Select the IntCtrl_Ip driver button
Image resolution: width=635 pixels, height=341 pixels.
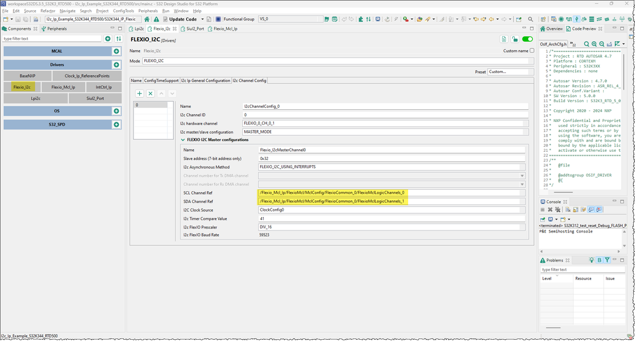tap(104, 87)
